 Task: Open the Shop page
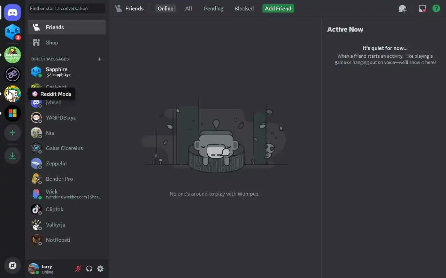pos(67,42)
